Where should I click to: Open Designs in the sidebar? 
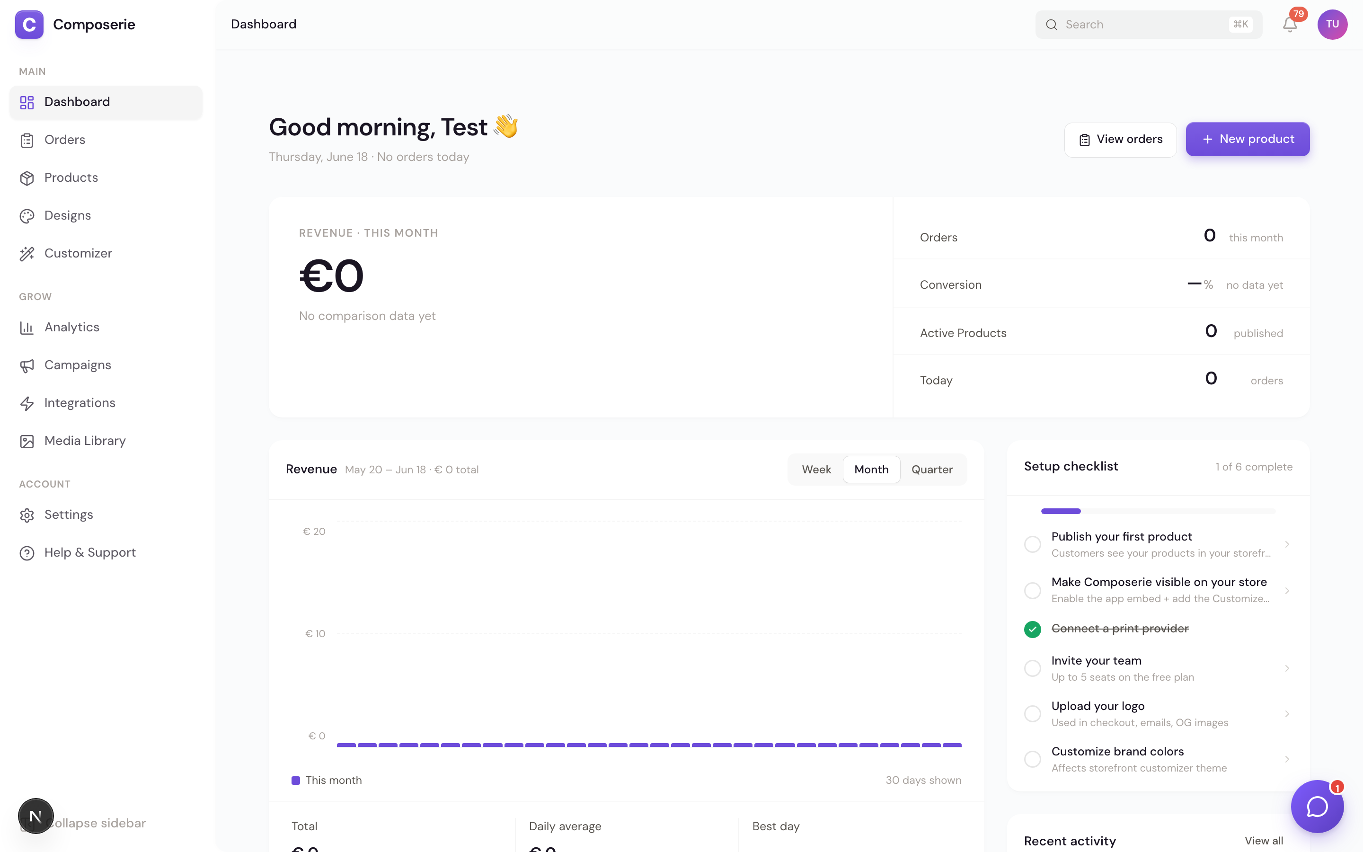point(106,215)
